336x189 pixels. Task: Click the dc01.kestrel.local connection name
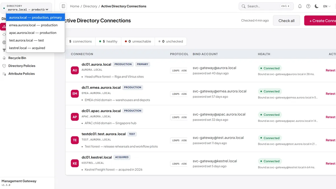[x=97, y=157]
